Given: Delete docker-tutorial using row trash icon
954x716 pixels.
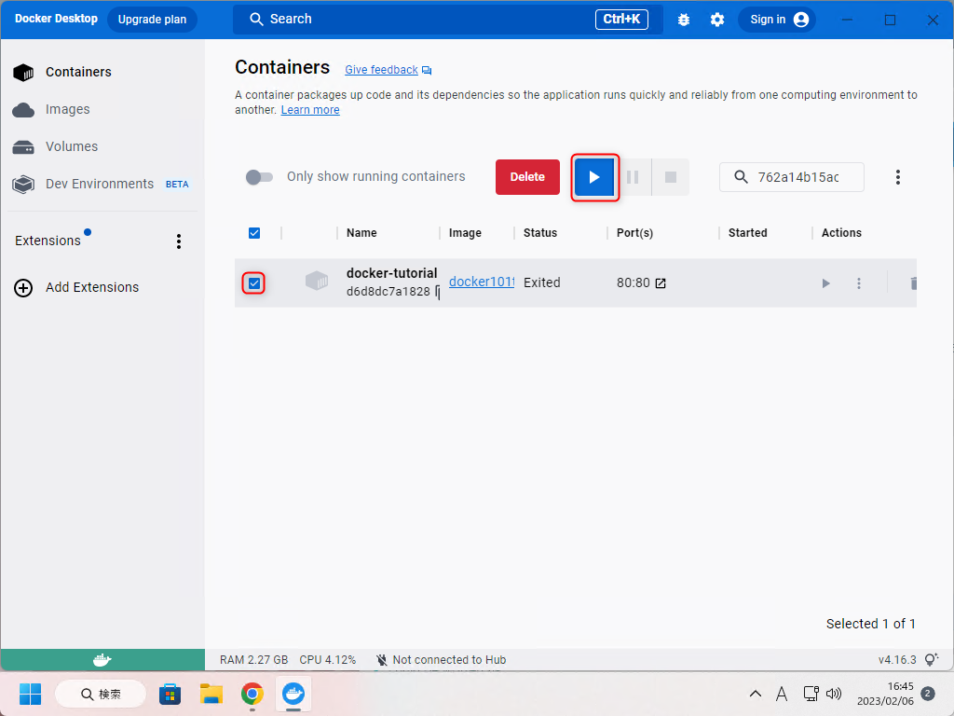Looking at the screenshot, I should [913, 283].
